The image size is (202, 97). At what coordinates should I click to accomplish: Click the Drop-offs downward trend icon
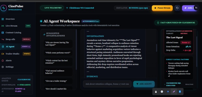tap(3, 39)
